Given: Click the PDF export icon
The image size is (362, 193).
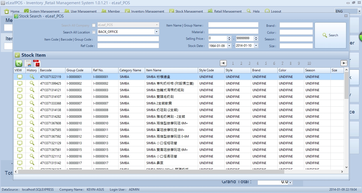Looking at the screenshot, I should point(37,63).
